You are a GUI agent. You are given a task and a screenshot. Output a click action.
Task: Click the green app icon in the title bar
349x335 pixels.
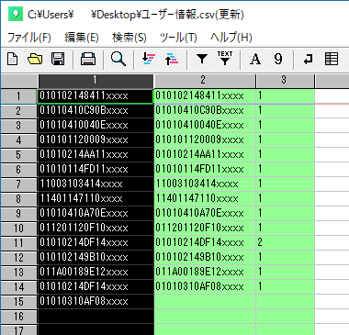[x=16, y=14]
